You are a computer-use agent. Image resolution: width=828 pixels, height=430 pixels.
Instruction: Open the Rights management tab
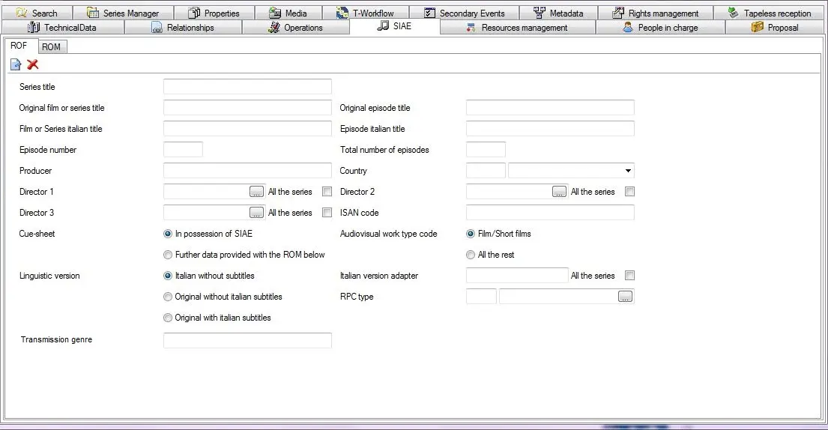(656, 13)
